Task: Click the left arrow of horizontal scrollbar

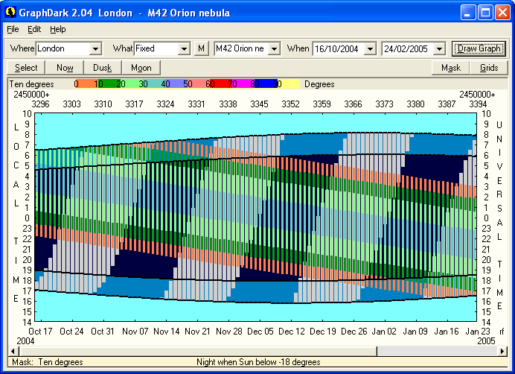Action: click(x=12, y=351)
